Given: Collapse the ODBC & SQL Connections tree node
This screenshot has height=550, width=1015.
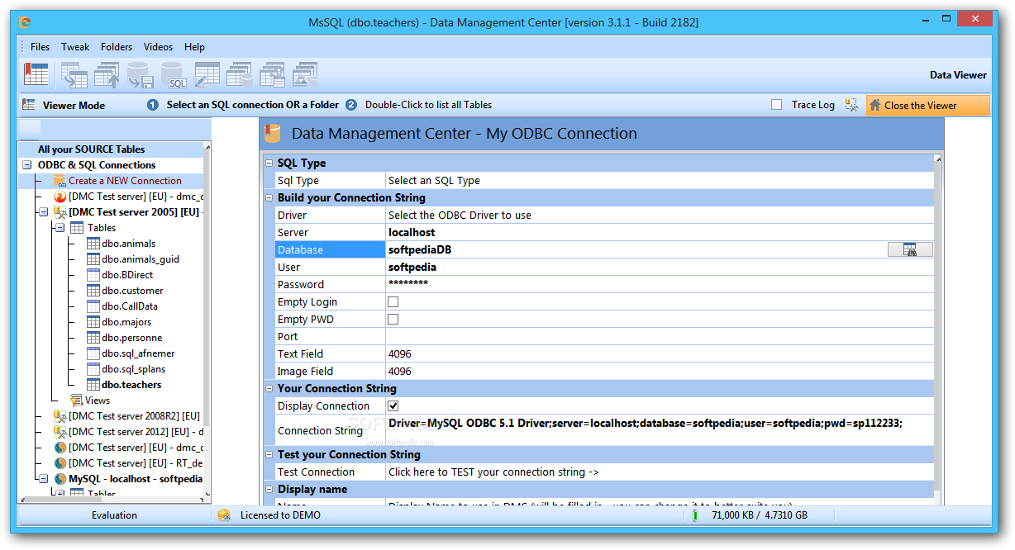Looking at the screenshot, I should pyautogui.click(x=27, y=165).
